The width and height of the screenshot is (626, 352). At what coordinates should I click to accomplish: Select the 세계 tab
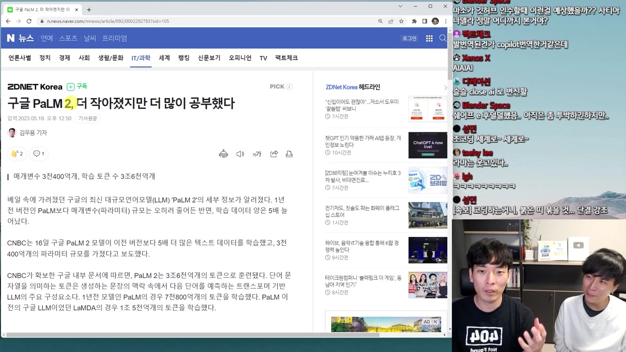164,58
